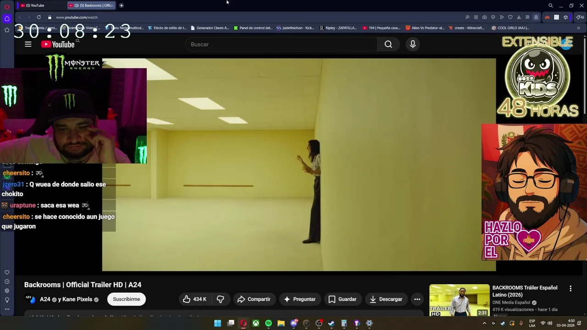Subscribe with the Suscribirme button
587x330 pixels.
coord(127,299)
